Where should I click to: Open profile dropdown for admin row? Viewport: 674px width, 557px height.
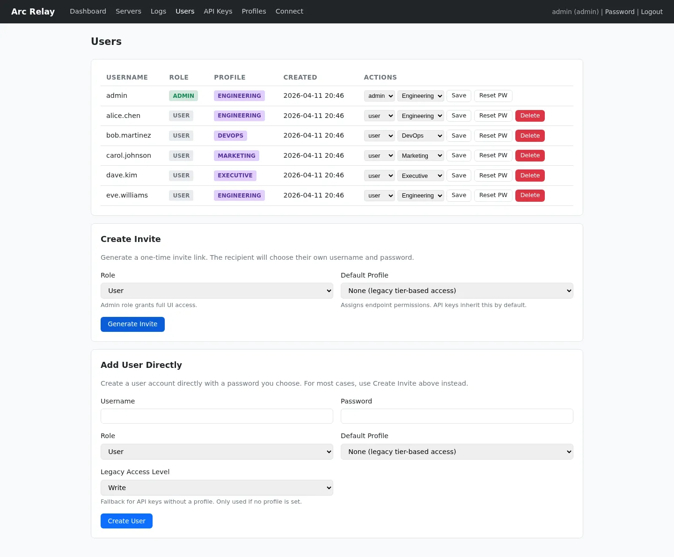[421, 96]
